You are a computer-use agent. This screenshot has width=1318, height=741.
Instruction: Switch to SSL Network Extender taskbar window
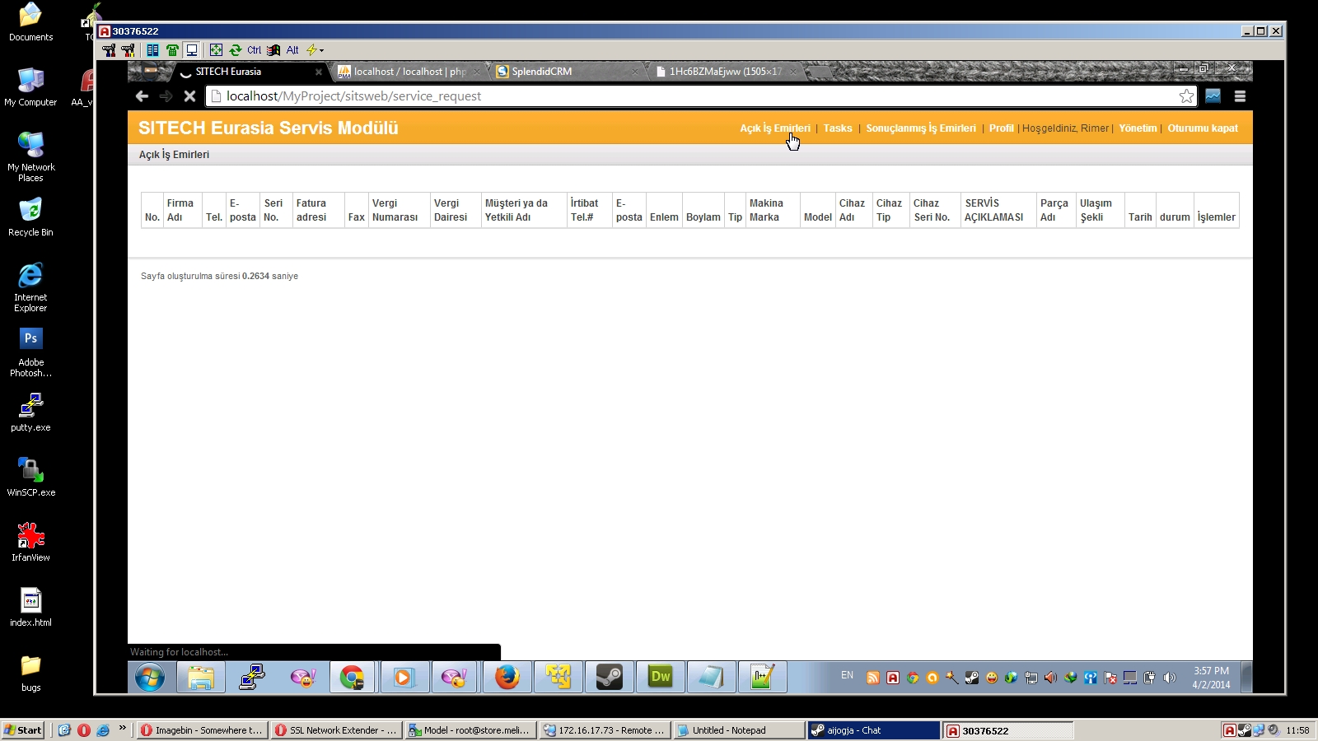point(336,730)
